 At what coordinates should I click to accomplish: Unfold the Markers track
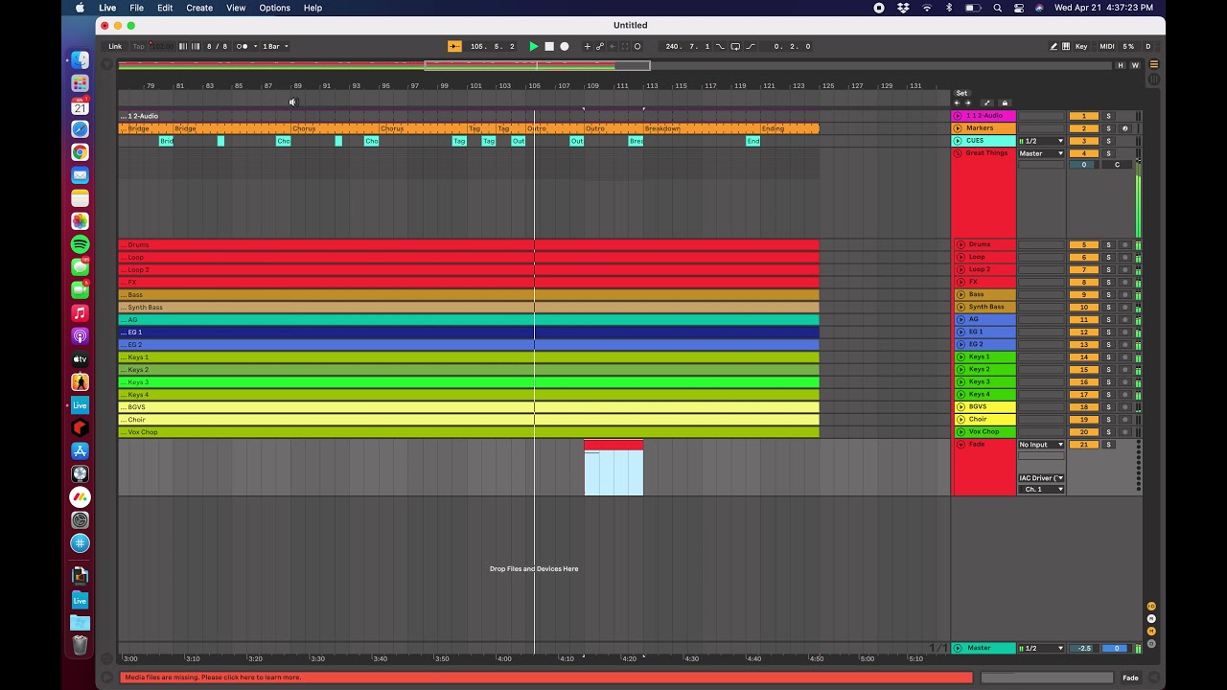tap(958, 128)
